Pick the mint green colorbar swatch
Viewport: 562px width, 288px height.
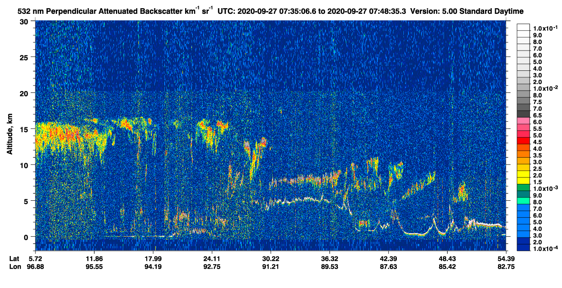pos(524,201)
